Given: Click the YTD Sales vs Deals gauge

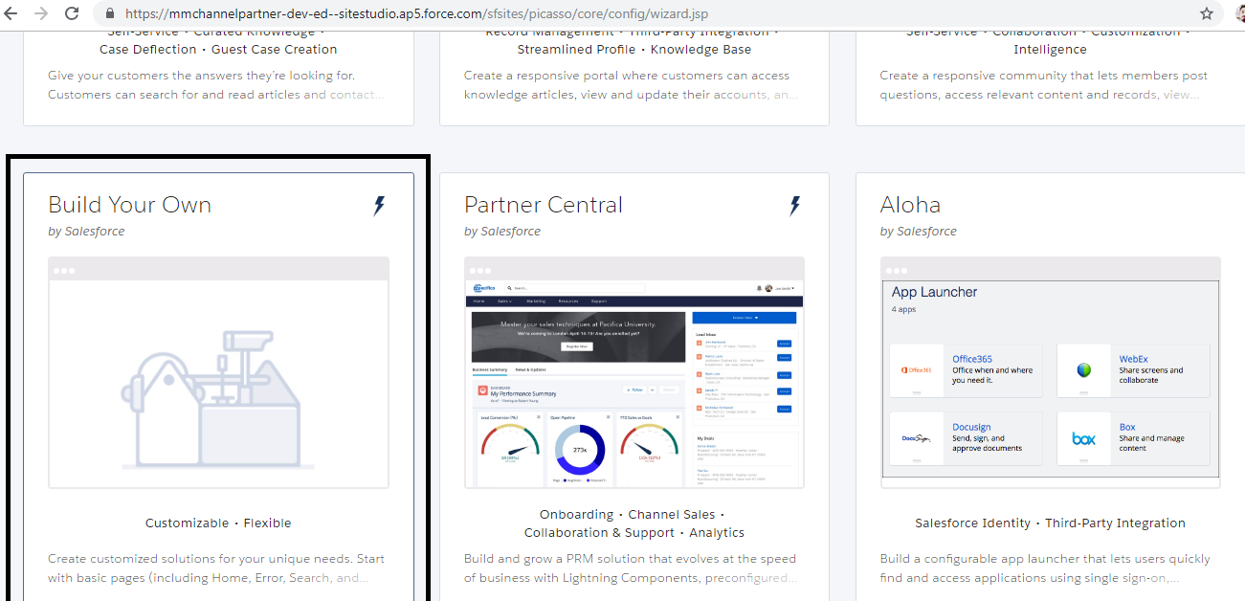Looking at the screenshot, I should pos(650,443).
